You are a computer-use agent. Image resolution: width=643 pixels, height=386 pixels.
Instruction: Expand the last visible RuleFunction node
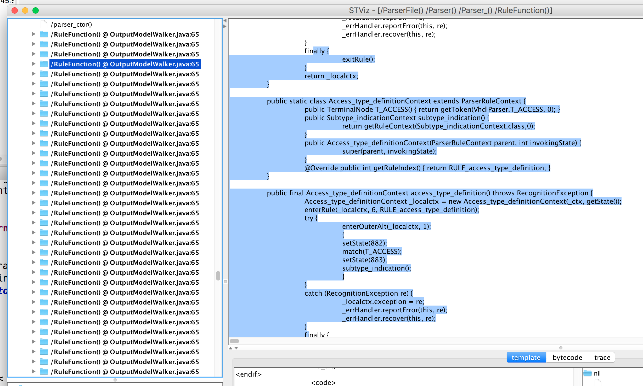(33, 371)
